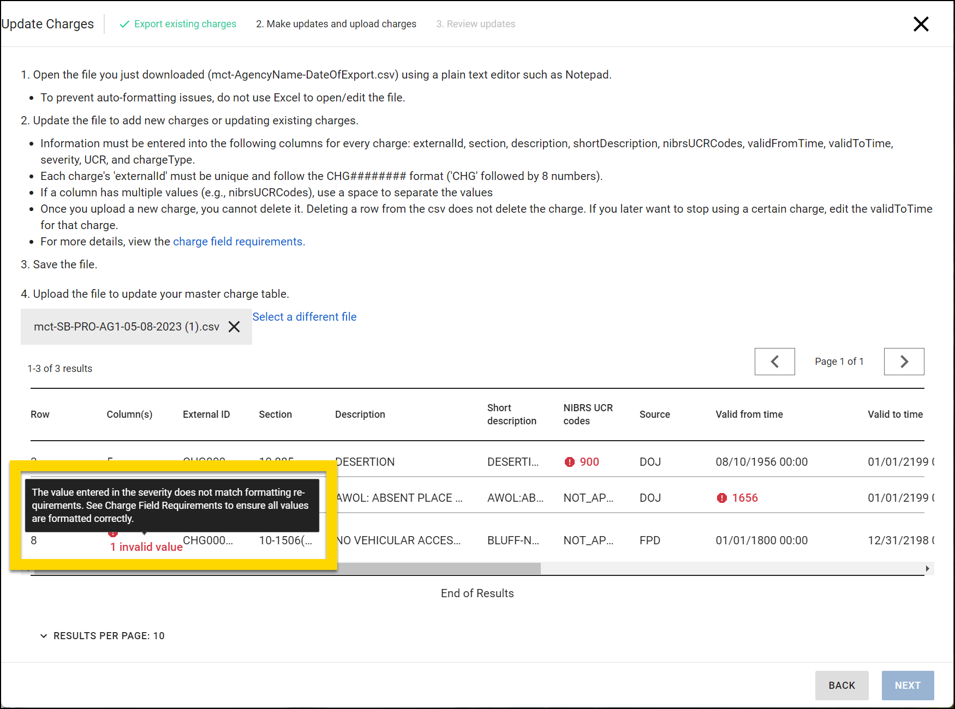This screenshot has height=709, width=955.
Task: Close the Update Charges dialog
Action: 921,24
